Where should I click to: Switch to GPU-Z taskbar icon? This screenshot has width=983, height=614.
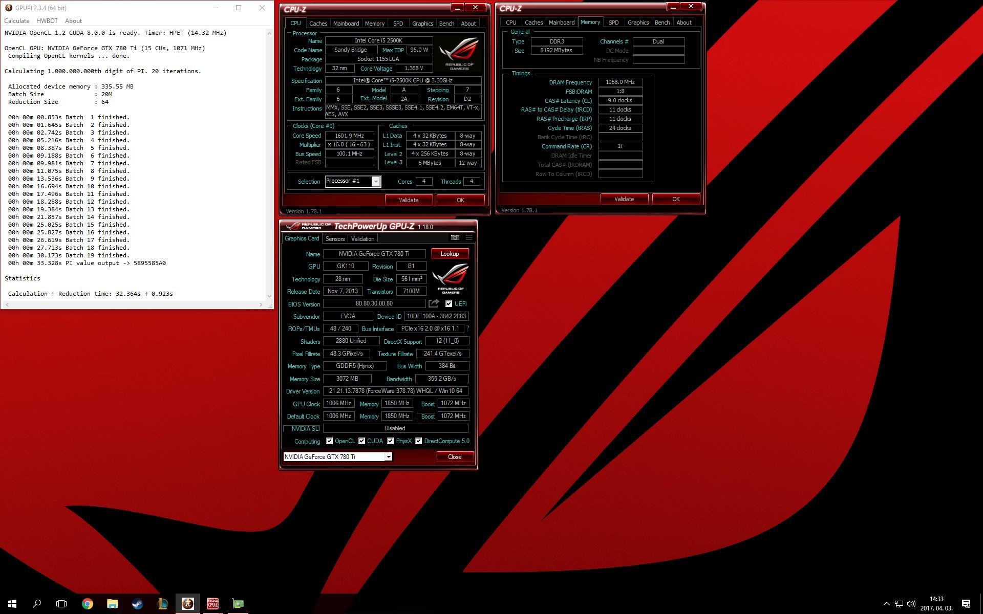click(x=238, y=604)
